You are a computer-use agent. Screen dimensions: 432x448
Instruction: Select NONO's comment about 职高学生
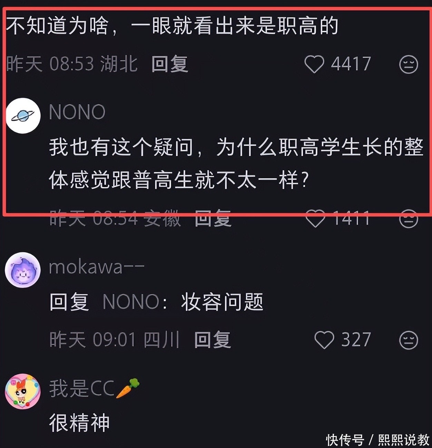tap(236, 163)
